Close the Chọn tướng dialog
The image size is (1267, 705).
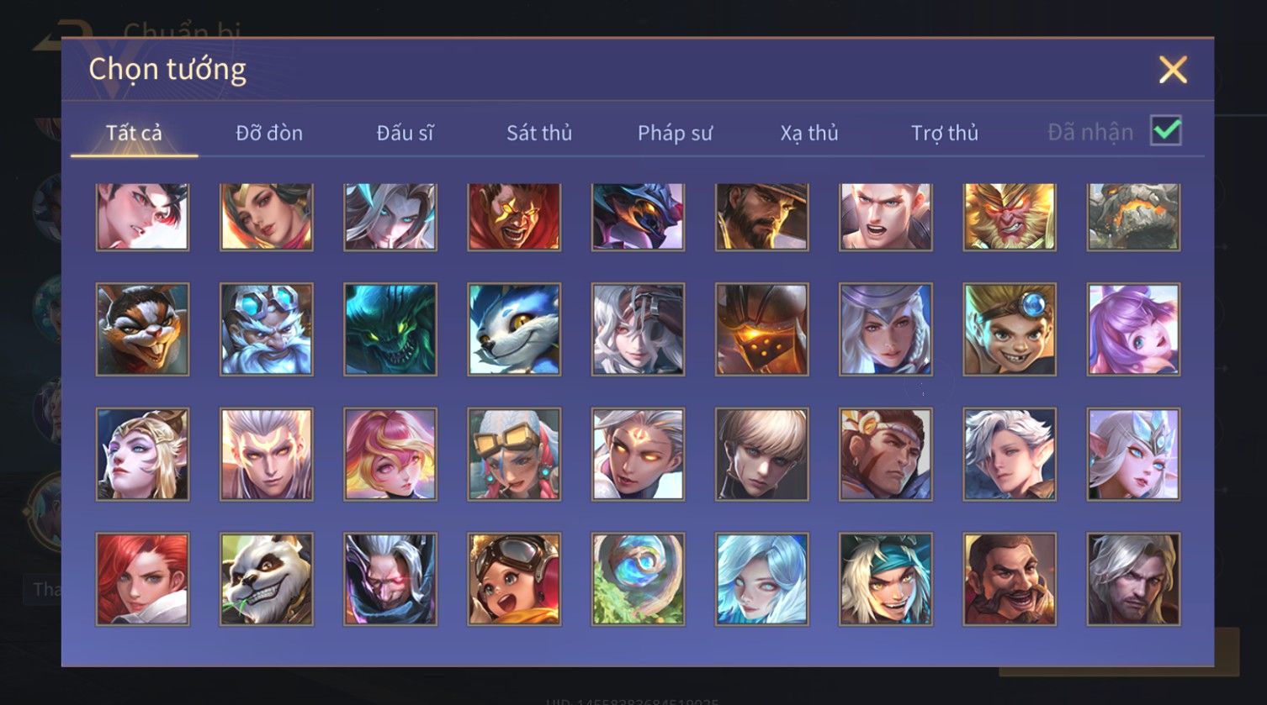point(1173,70)
